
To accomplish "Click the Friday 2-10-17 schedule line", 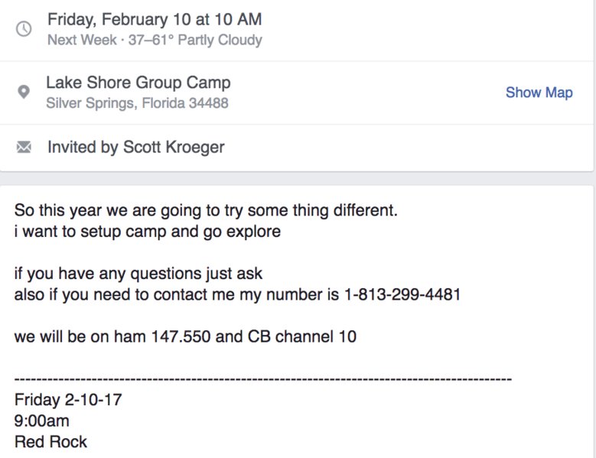I will [x=68, y=400].
